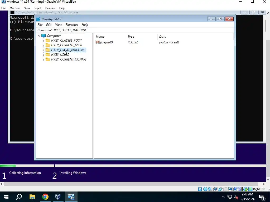Open the VirtualBox View menu

(x=27, y=8)
